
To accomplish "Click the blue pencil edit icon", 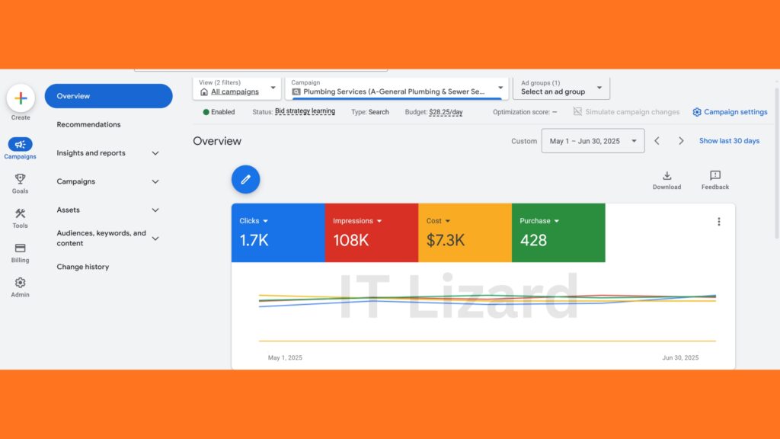I will tap(245, 178).
